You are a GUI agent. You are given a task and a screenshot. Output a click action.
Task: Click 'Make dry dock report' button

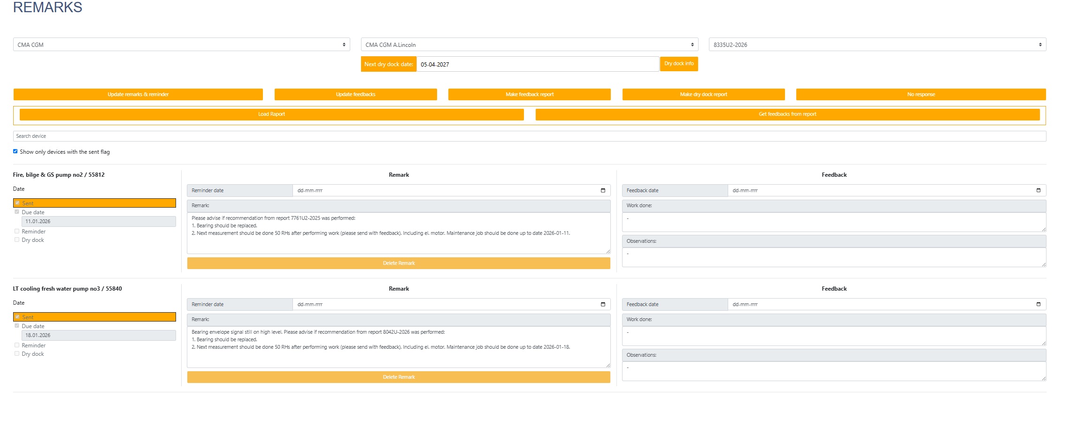(x=703, y=94)
